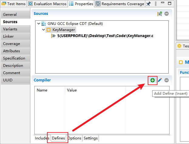Select the Sources section in sidebar
The image size is (189, 144).
15,22
